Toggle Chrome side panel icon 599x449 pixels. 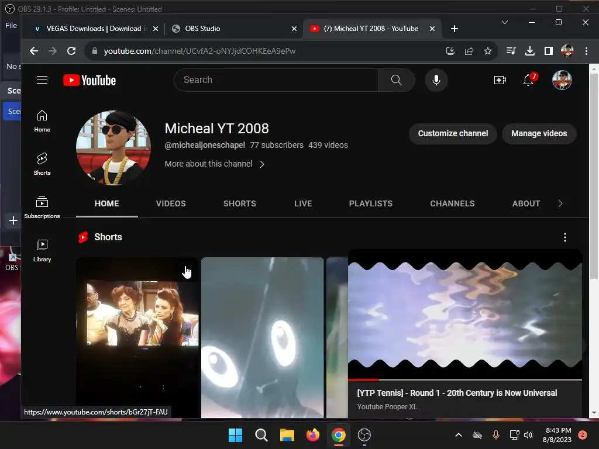click(x=549, y=51)
